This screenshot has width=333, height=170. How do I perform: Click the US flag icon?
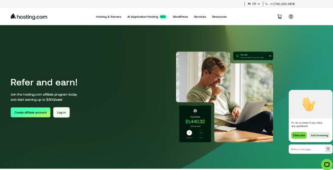point(249,4)
